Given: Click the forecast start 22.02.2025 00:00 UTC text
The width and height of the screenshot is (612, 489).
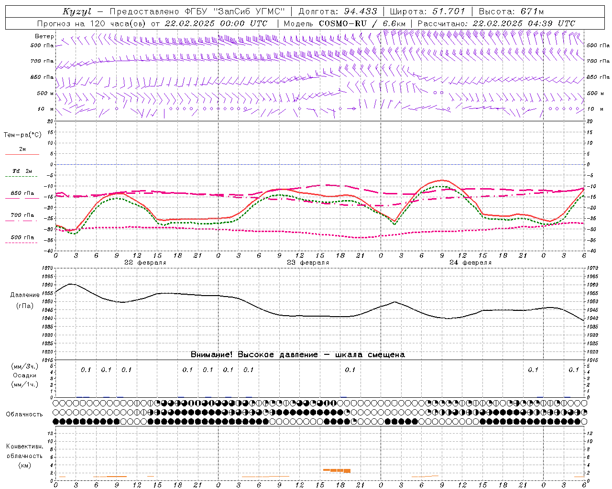Looking at the screenshot, I should [216, 23].
